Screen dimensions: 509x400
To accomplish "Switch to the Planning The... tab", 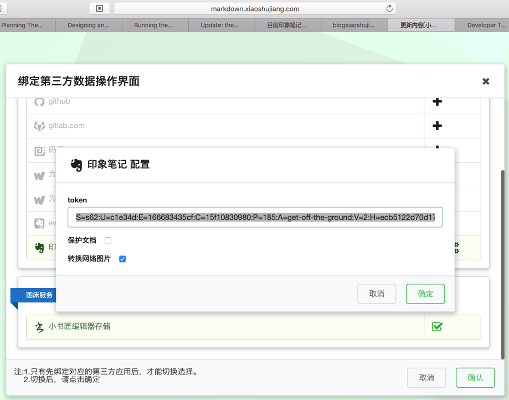I will coord(28,25).
